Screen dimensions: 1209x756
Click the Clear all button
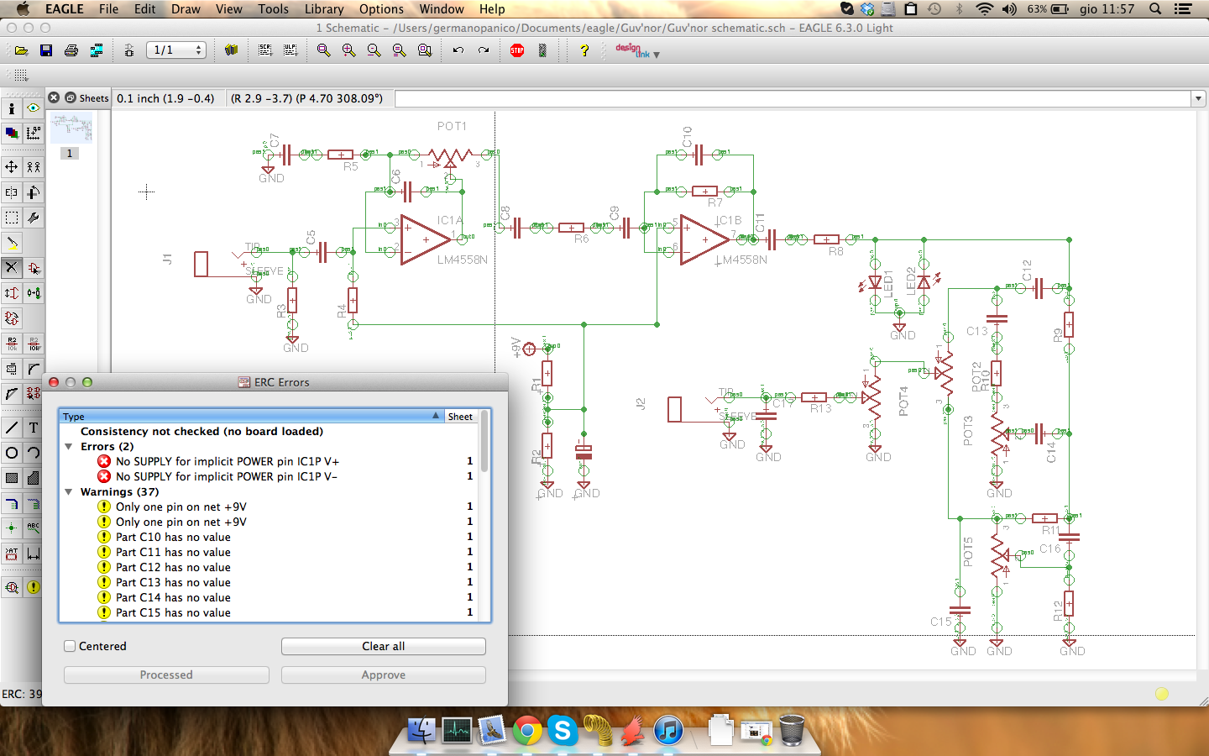tap(383, 646)
